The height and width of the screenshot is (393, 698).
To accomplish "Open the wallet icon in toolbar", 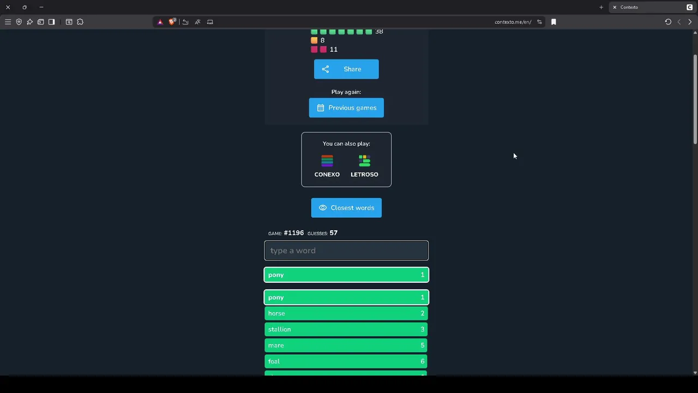I will (40, 22).
